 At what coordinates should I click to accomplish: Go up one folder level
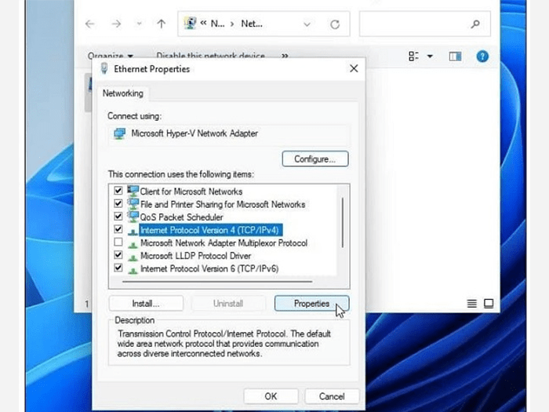point(161,24)
